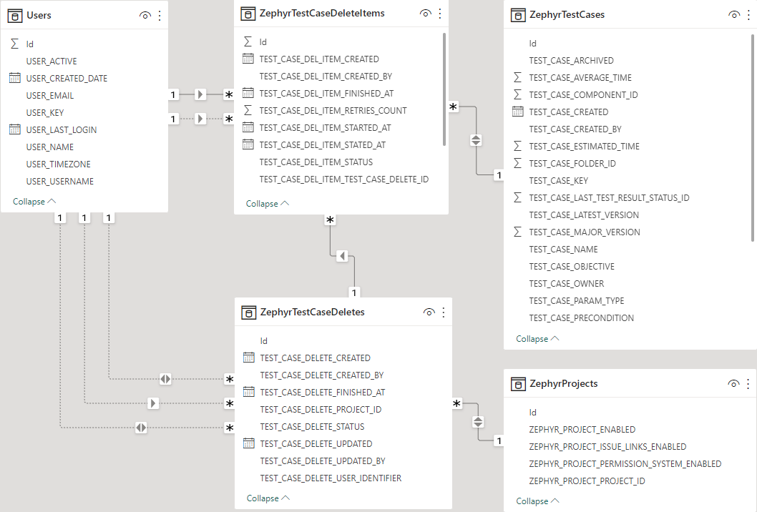Open more options for Users table
757x512 pixels.
(x=160, y=15)
